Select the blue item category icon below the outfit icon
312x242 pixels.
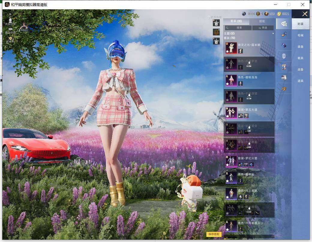284,45
